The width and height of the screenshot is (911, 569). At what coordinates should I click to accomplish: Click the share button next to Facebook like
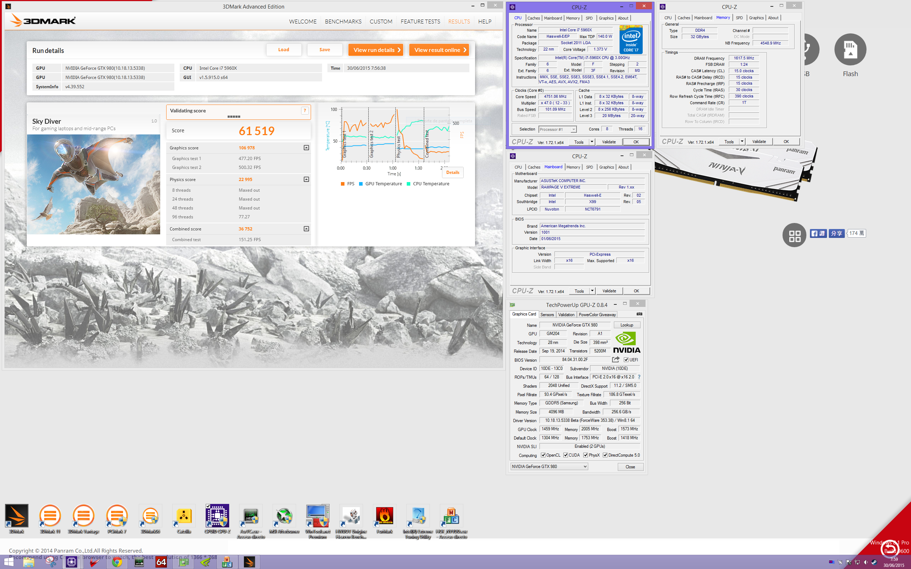[x=837, y=233]
